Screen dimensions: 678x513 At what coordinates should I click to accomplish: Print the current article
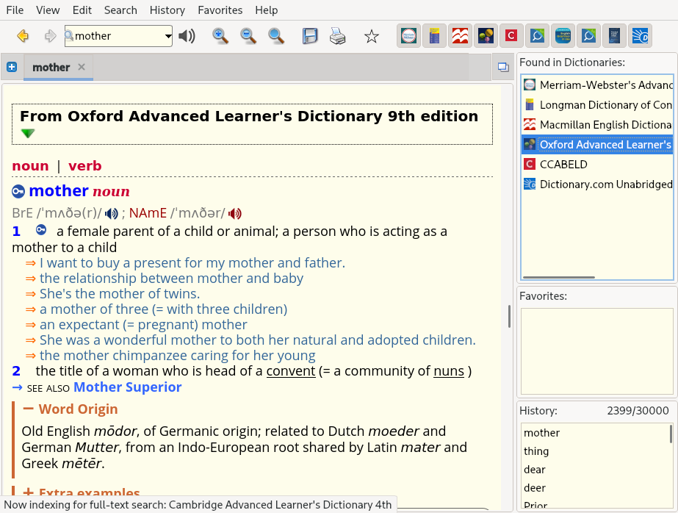click(337, 36)
